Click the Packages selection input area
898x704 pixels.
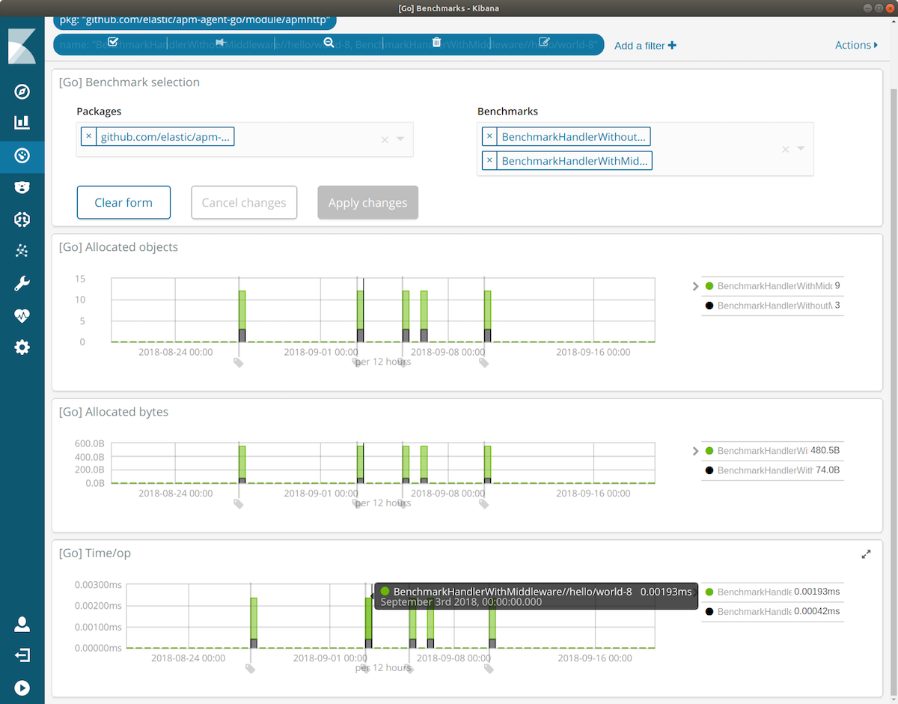point(245,139)
